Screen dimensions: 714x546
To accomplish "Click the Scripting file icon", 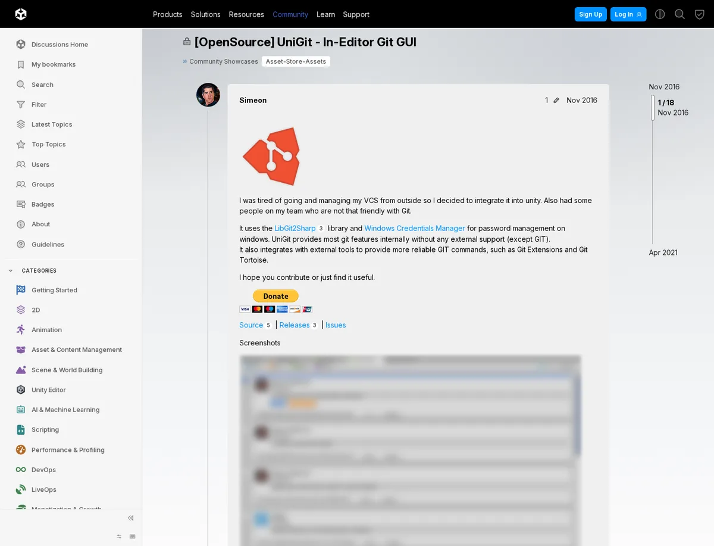I will [21, 429].
